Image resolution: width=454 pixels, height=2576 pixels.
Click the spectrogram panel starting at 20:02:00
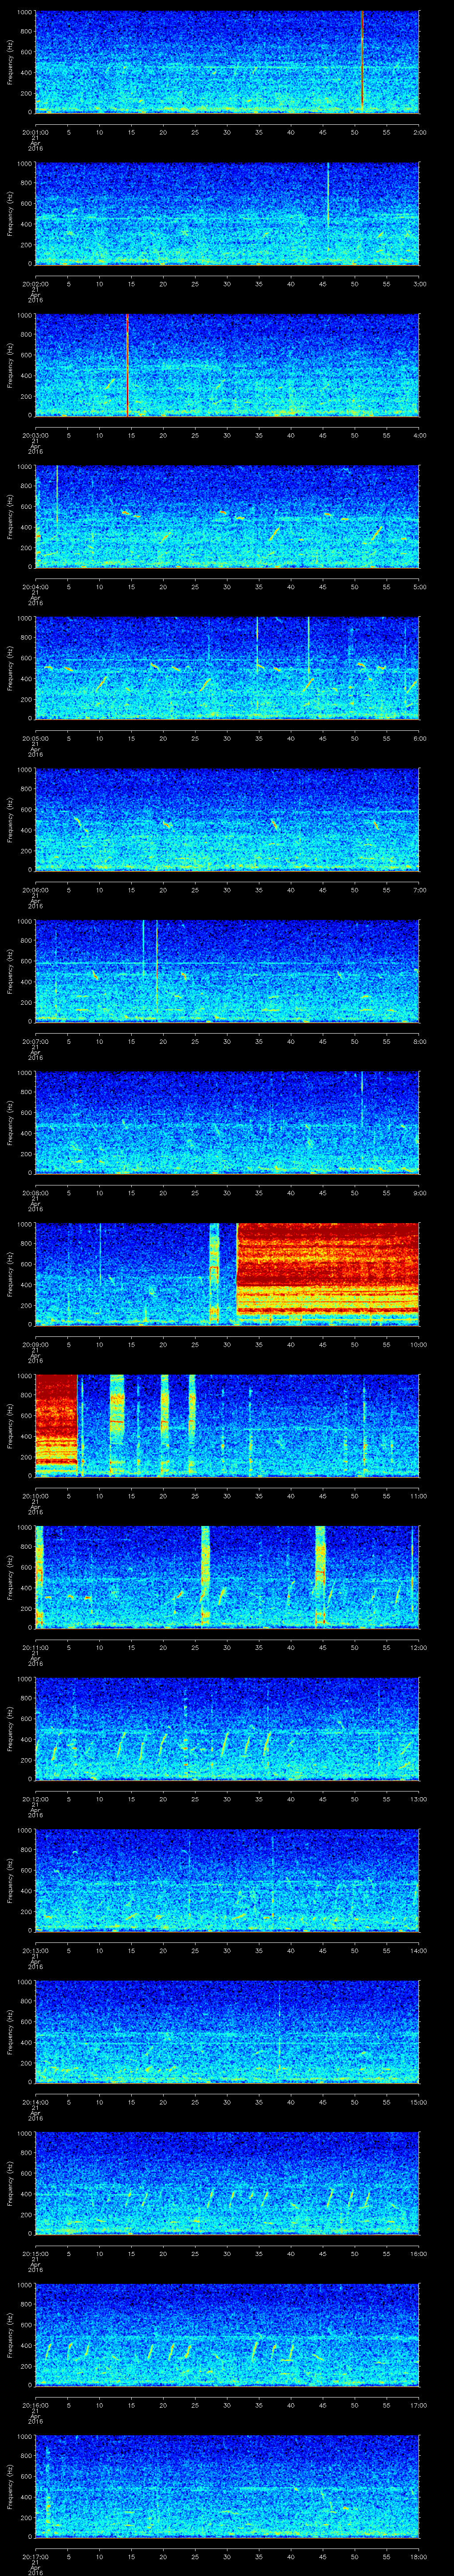(227, 213)
